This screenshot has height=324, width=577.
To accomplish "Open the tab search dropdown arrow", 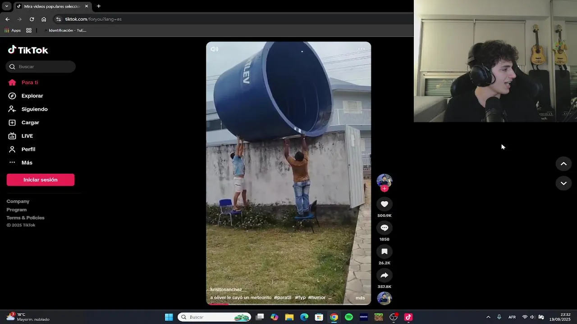I will click(x=6, y=6).
